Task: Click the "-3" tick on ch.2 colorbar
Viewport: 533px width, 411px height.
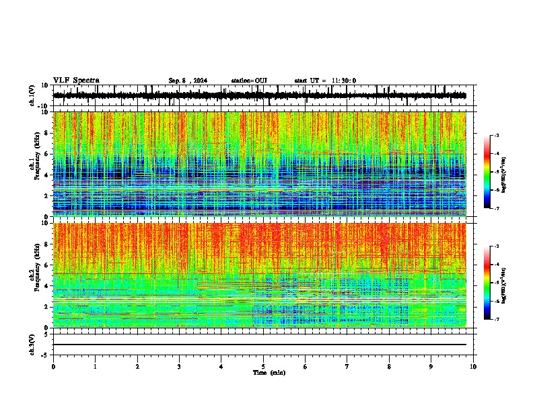Action: (496, 246)
